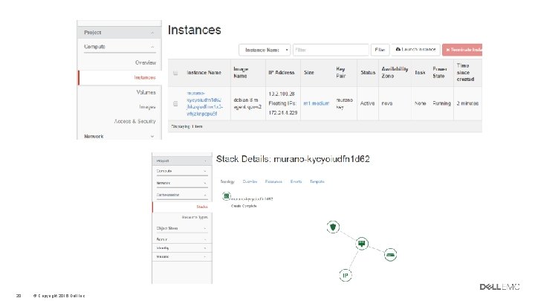
Task: Click the Terminate Instances button
Action: pyautogui.click(x=462, y=50)
